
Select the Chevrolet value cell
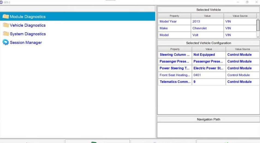[x=207, y=28]
